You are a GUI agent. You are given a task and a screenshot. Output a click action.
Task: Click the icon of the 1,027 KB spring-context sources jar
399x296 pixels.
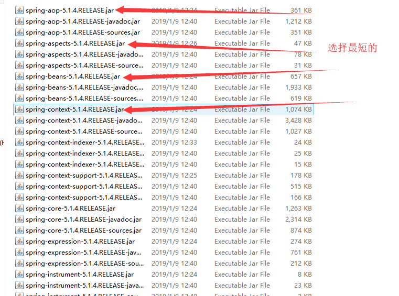pos(19,131)
